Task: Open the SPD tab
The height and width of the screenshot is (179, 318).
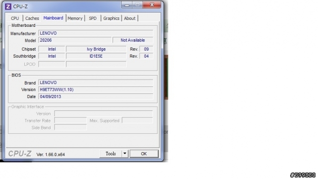Action: tap(93, 18)
